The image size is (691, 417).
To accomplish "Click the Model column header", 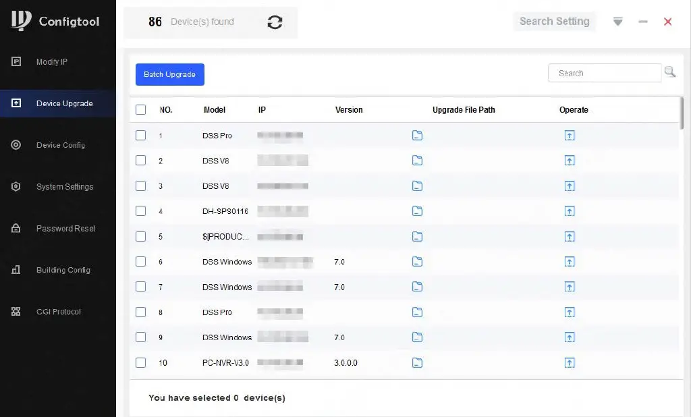I will pos(214,110).
